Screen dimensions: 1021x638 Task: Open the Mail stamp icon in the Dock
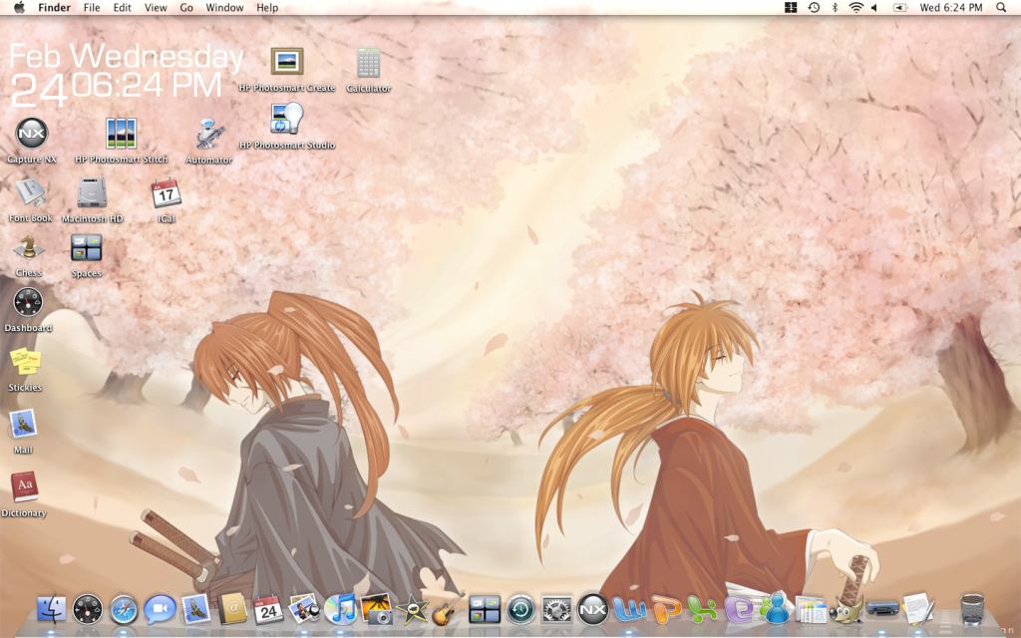click(196, 609)
